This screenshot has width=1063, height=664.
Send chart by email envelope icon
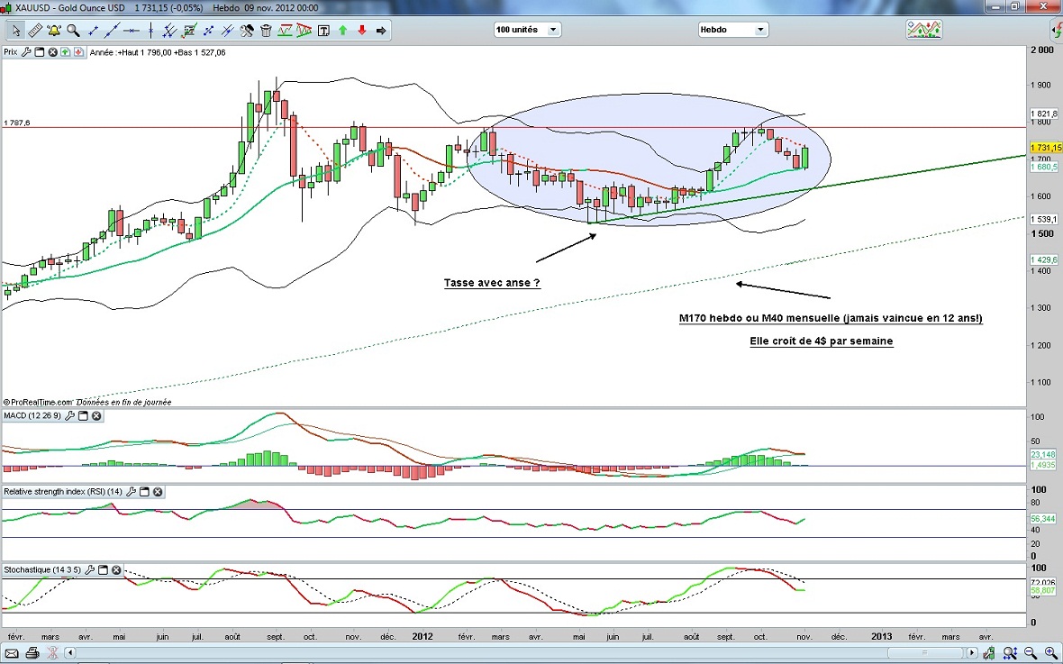12,653
